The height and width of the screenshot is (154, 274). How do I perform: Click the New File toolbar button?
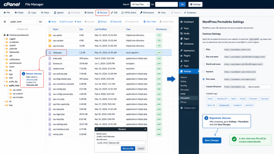[x=7, y=13]
